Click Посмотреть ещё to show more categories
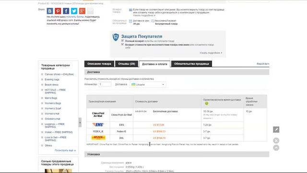 click(65, 150)
